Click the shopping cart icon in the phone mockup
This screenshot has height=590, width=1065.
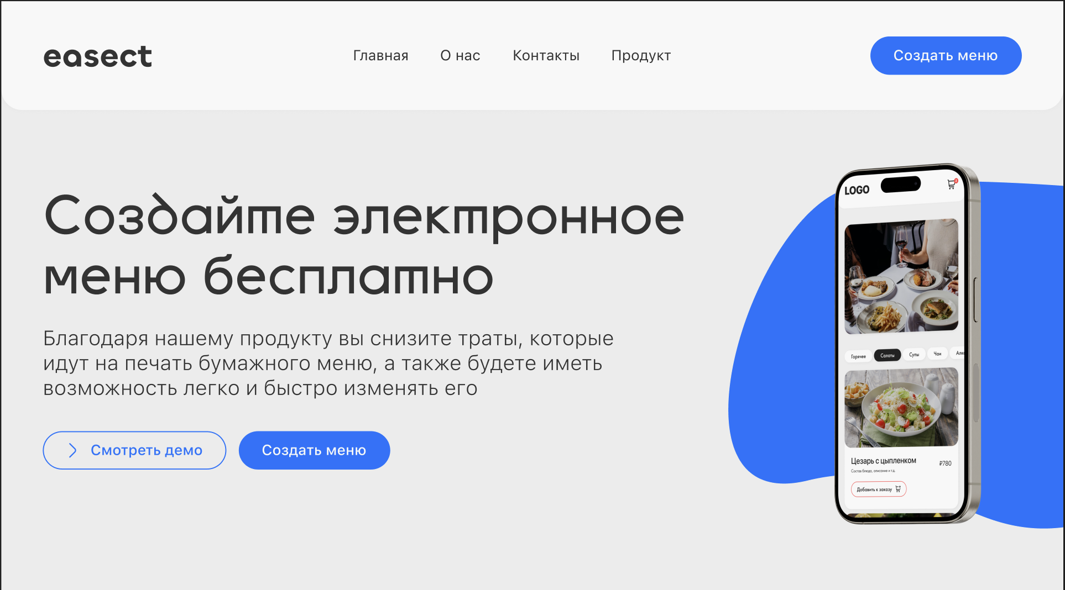pos(951,185)
